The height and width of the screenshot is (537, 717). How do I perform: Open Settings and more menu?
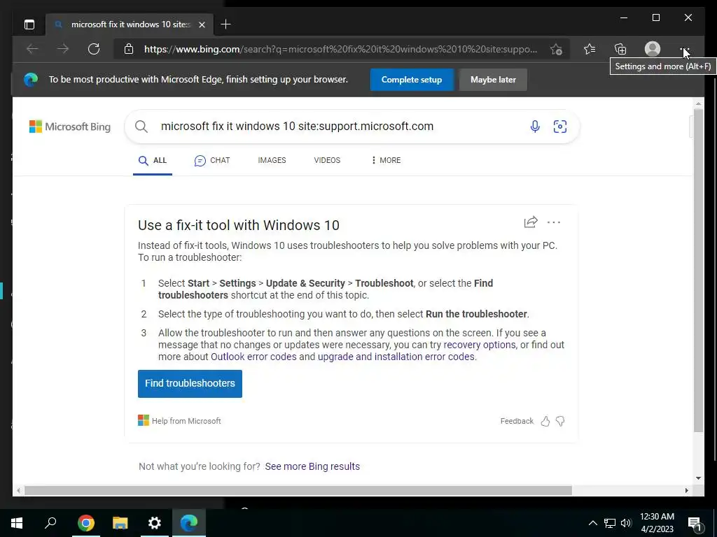[684, 49]
